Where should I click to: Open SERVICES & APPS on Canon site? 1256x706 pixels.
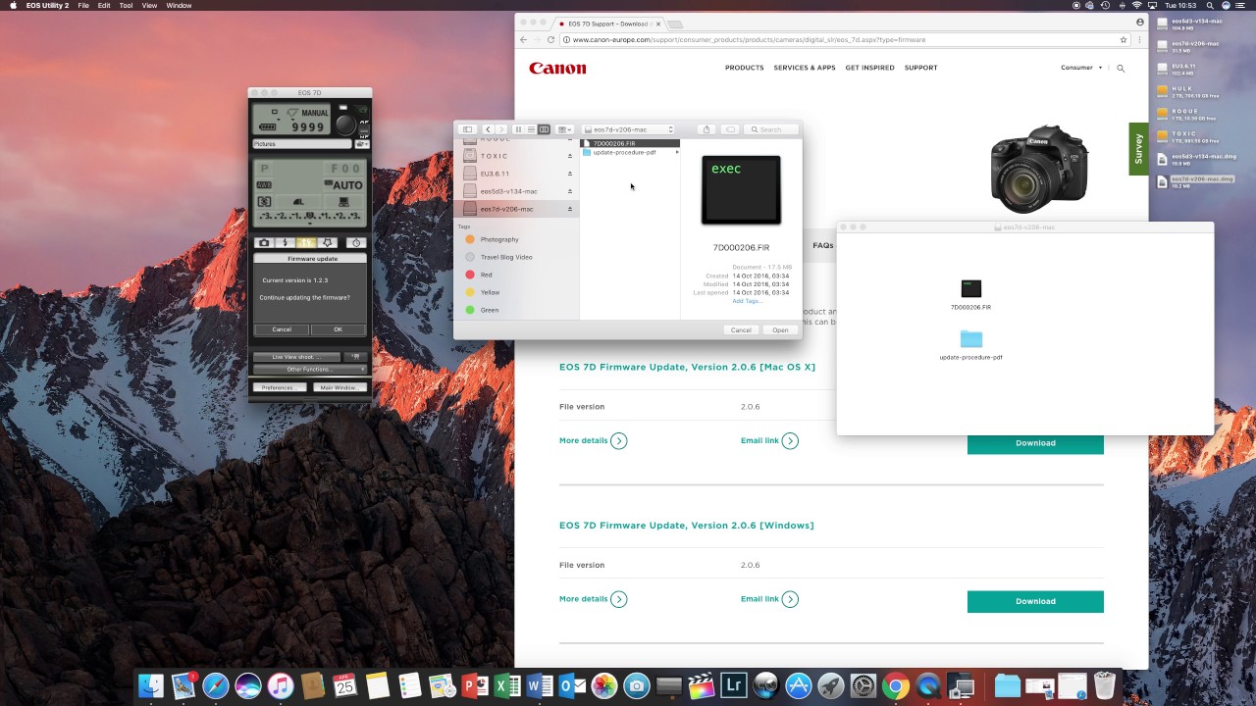[805, 68]
